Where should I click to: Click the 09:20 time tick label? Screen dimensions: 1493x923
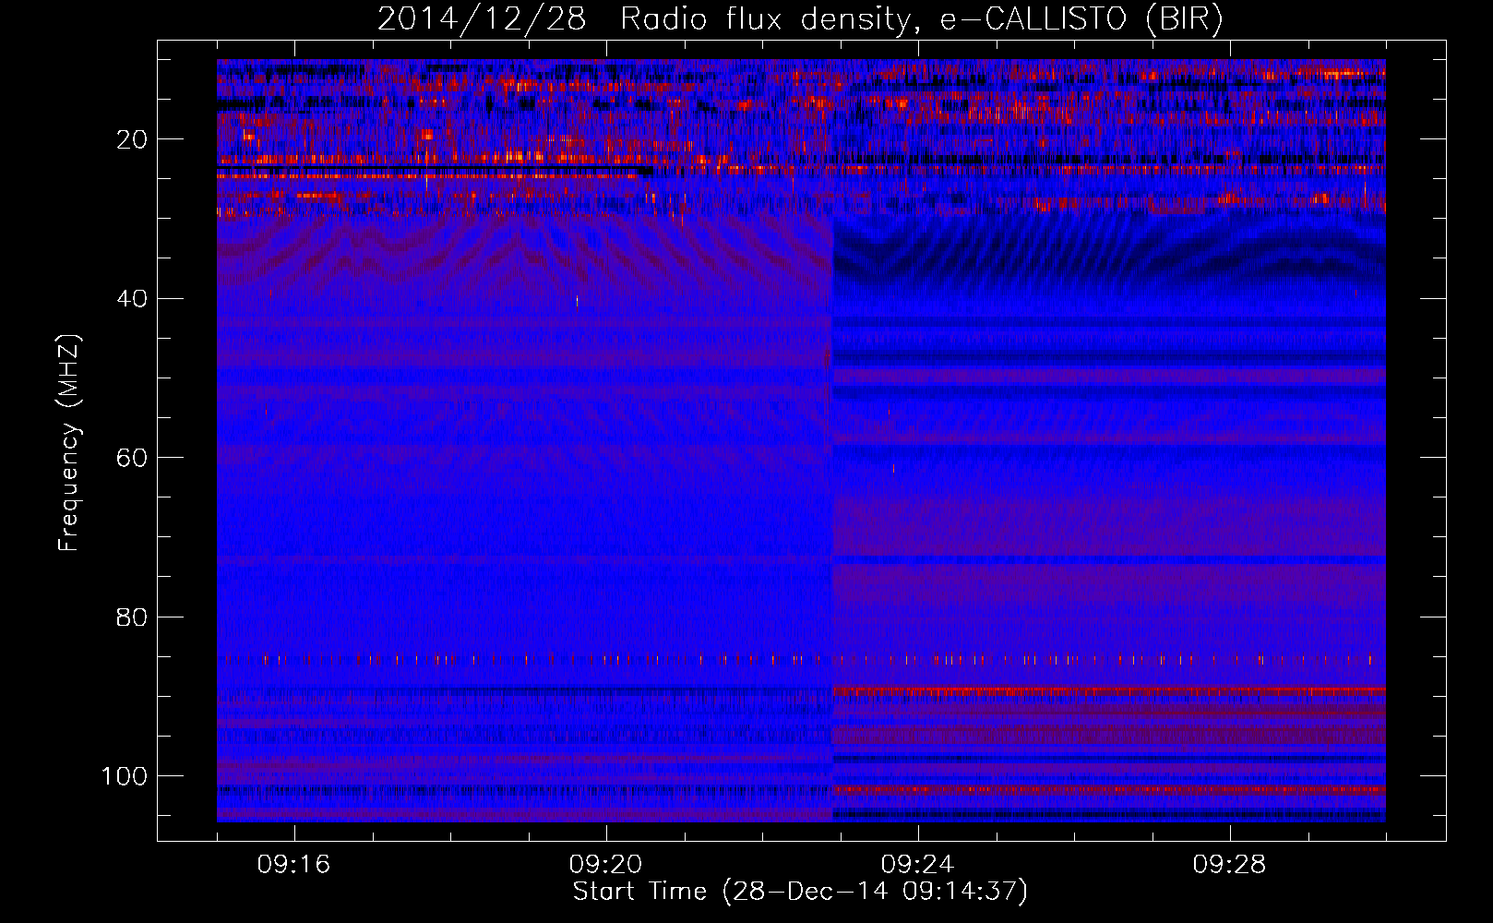point(605,865)
